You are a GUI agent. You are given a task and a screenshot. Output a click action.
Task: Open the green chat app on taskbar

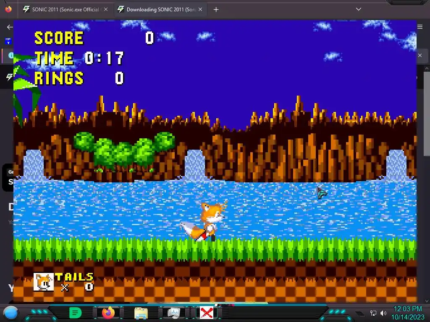[x=76, y=313]
